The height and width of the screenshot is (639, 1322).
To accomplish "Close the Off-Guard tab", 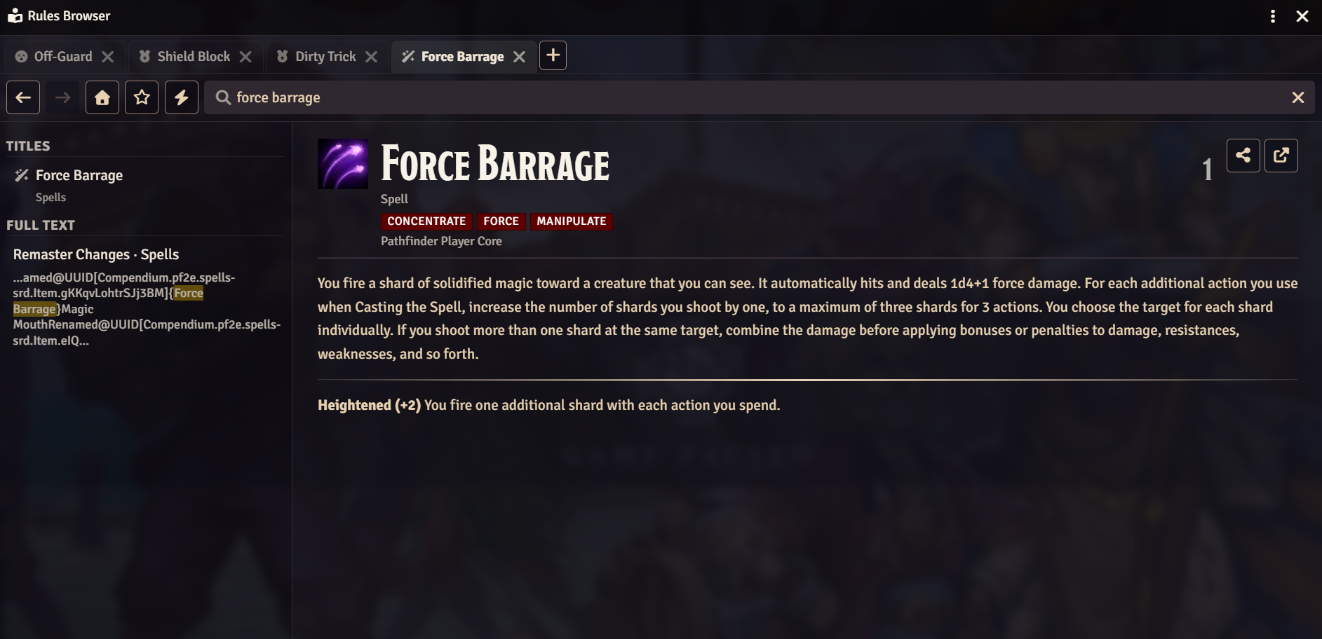I will [x=107, y=57].
